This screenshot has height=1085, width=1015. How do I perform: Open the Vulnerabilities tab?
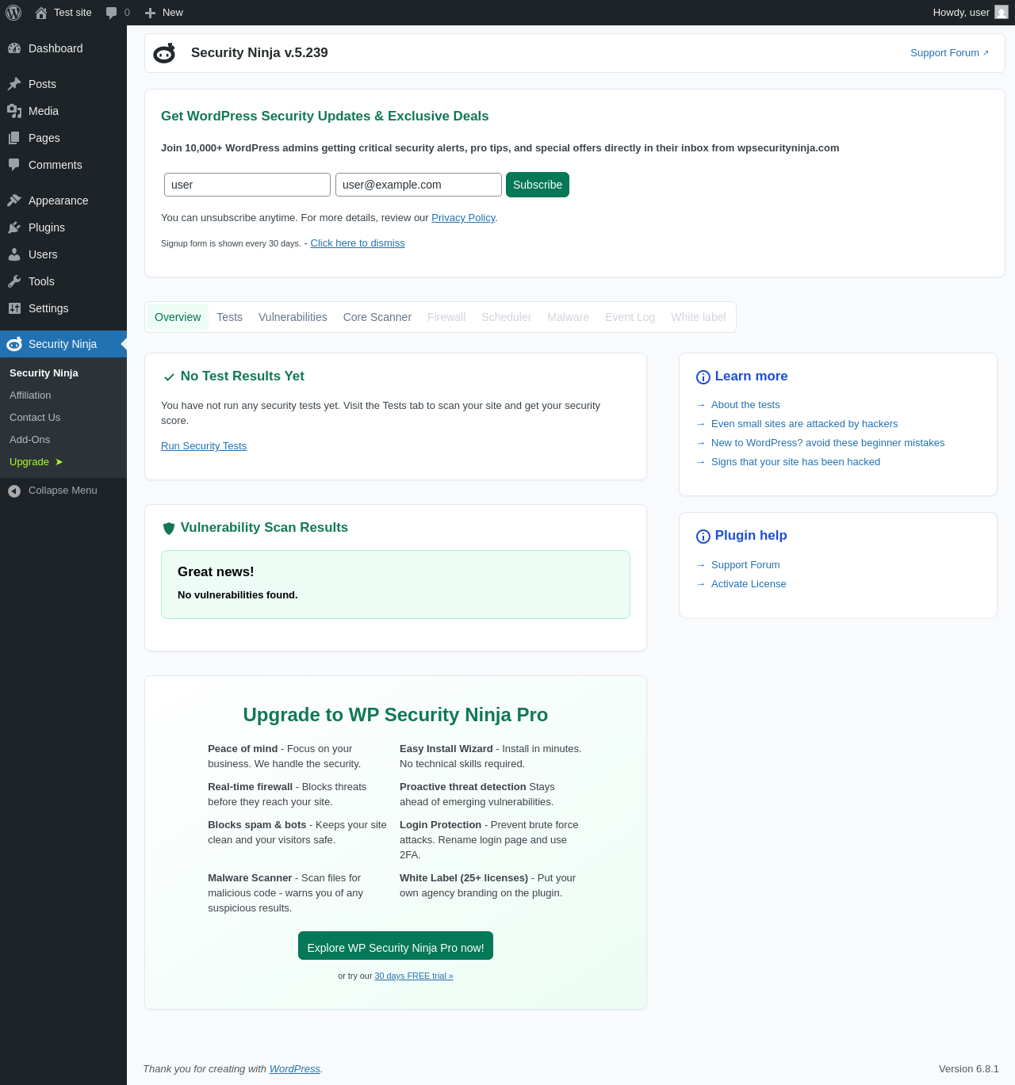(293, 317)
